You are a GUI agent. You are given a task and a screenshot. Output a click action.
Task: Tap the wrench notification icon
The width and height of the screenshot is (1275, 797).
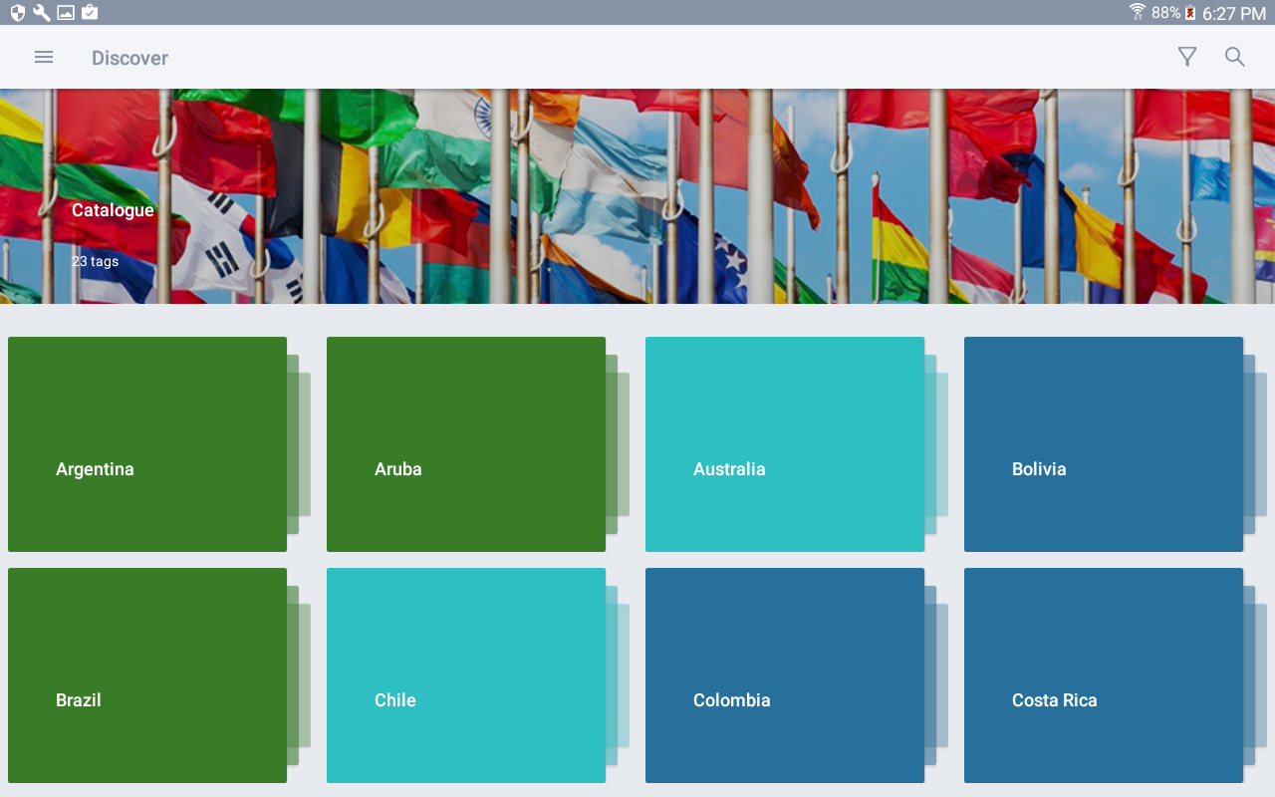click(42, 13)
